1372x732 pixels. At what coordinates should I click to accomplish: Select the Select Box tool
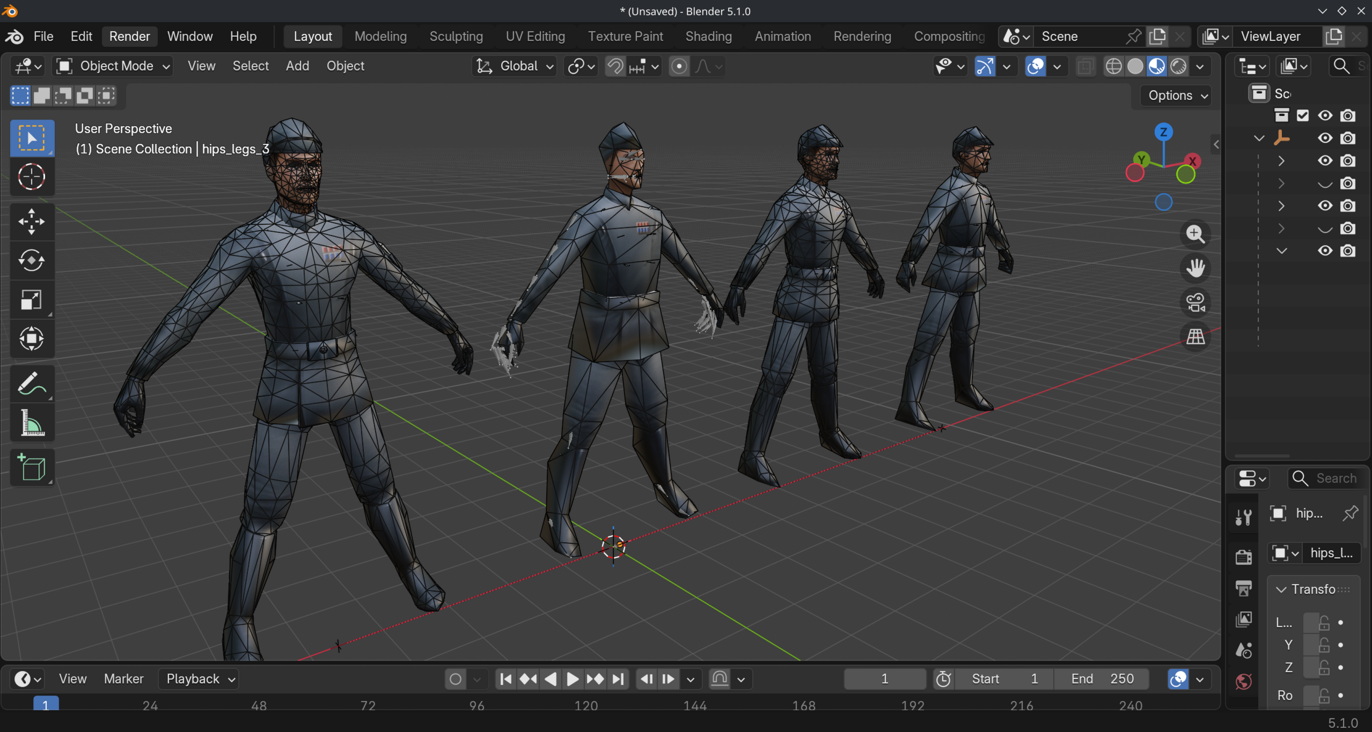(x=32, y=138)
